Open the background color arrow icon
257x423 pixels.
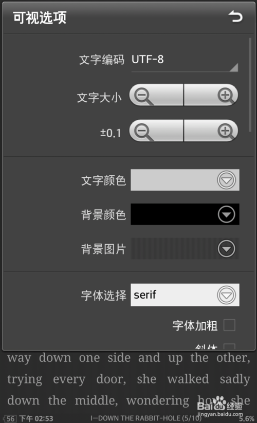[x=226, y=214]
